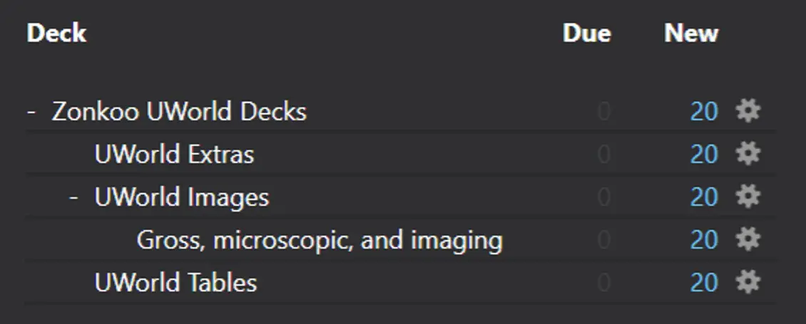Screen dimensions: 806x324
Task: Click the Due column header
Action: pos(586,33)
